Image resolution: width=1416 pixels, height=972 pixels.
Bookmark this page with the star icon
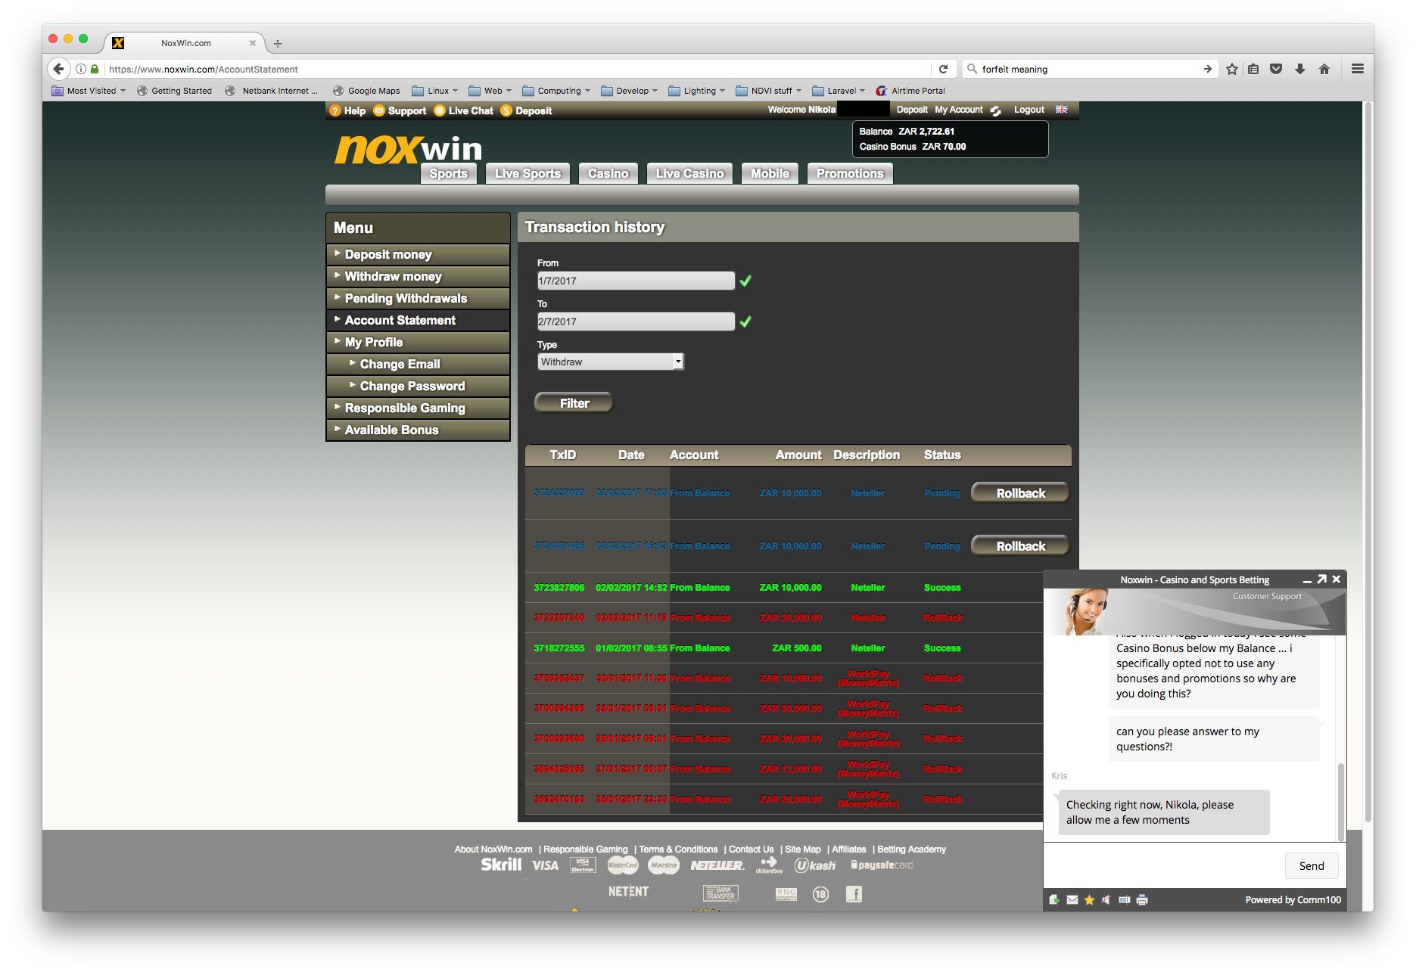tap(1232, 69)
